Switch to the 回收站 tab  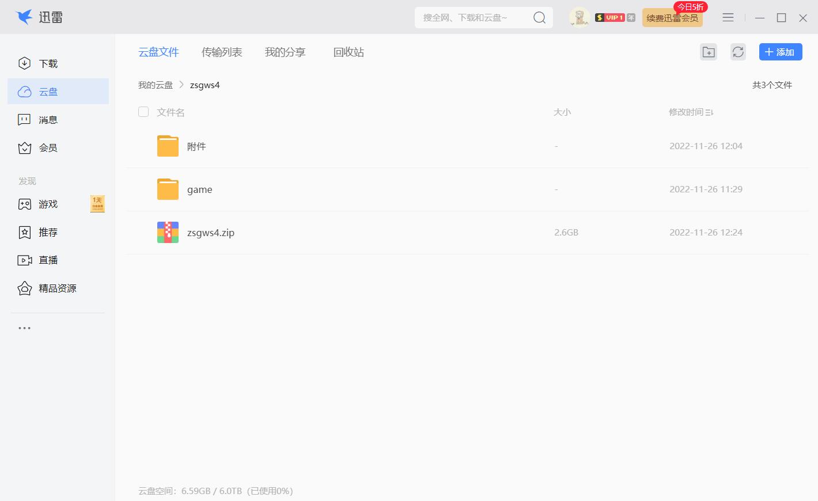(349, 52)
